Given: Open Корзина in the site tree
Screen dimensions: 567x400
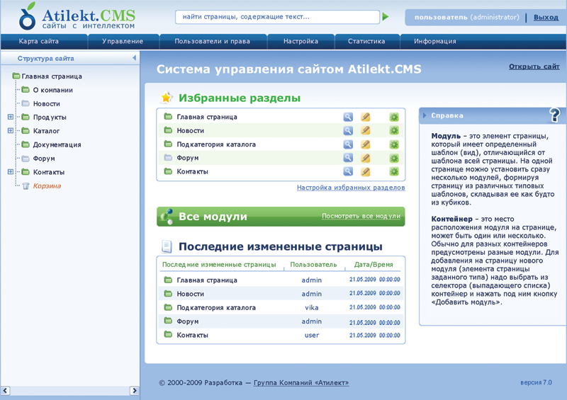Looking at the screenshot, I should 47,186.
